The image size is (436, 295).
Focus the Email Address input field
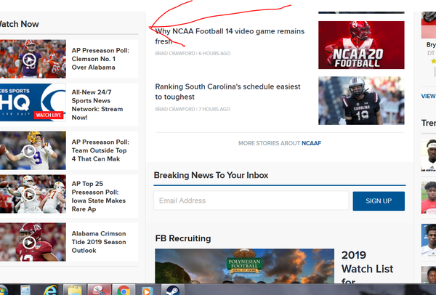click(251, 201)
